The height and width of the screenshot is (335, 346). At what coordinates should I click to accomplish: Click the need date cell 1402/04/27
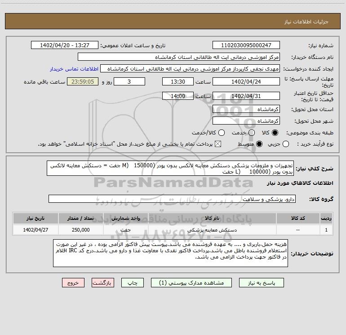click(35, 230)
